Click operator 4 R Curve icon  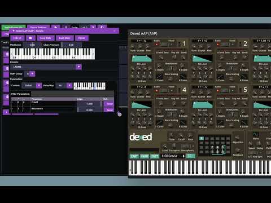183,122
